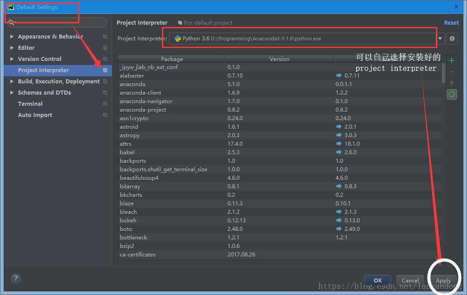The width and height of the screenshot is (467, 295).
Task: Click the OK button
Action: point(377,280)
